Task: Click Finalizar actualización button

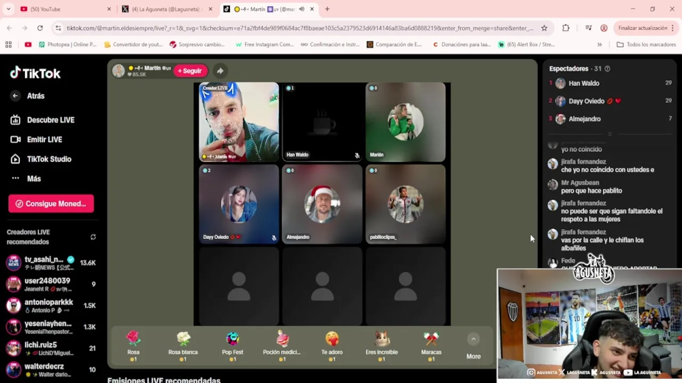Action: click(x=643, y=28)
